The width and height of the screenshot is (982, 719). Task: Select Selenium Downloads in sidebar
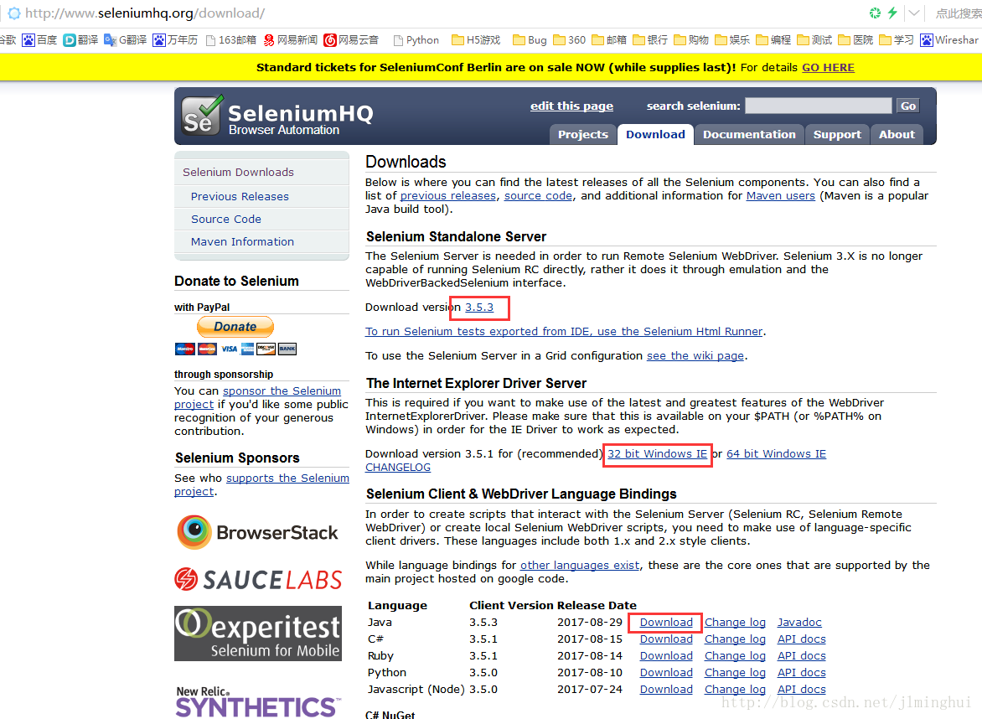click(x=238, y=173)
